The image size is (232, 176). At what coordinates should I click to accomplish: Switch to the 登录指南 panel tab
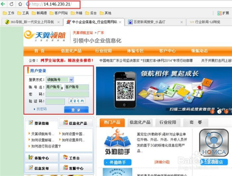coord(41,123)
